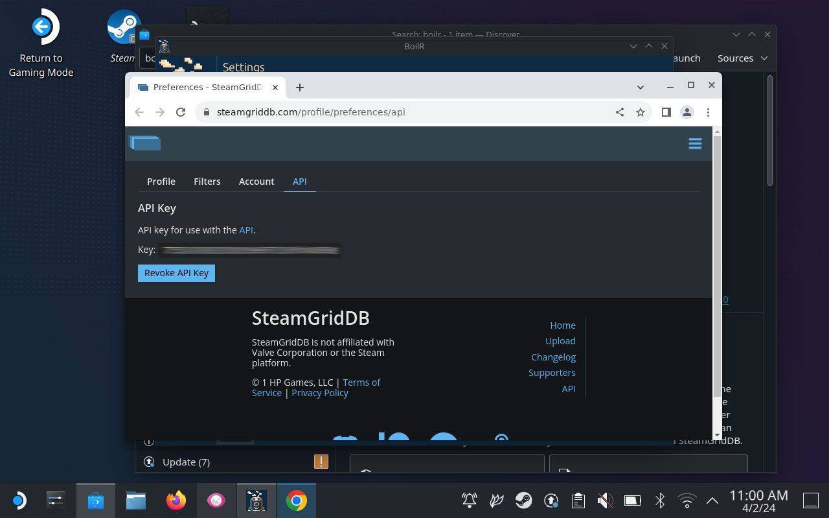The image size is (829, 518).
Task: Open the Privacy Policy link
Action: [x=320, y=393]
